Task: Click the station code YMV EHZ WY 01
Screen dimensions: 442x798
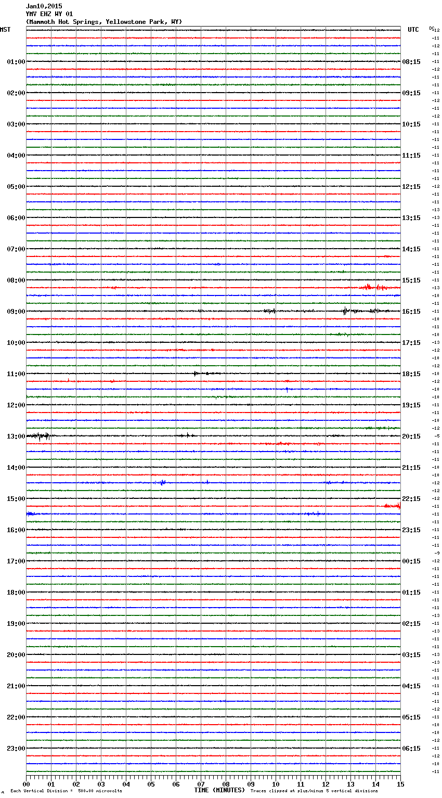Action: pyautogui.click(x=49, y=14)
